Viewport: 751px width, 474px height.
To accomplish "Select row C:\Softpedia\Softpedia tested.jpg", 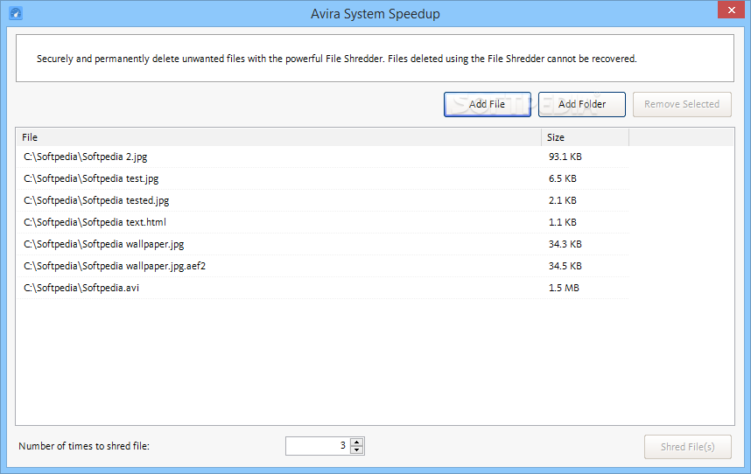I will (x=323, y=200).
